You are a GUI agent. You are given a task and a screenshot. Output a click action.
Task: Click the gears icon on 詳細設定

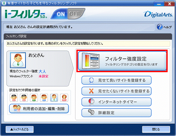click(91, 112)
